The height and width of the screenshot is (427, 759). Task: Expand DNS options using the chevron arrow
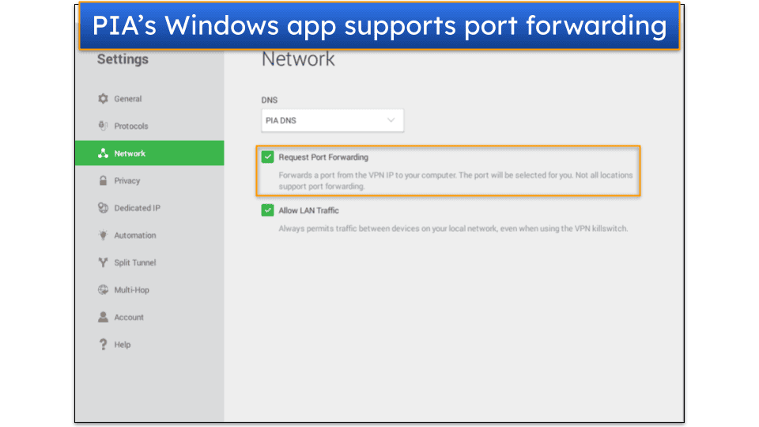coord(391,120)
